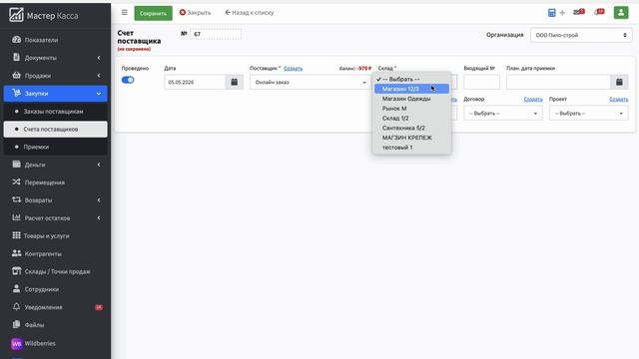Click the invoice number field showing 67
The width and height of the screenshot is (639, 359).
[x=216, y=34]
